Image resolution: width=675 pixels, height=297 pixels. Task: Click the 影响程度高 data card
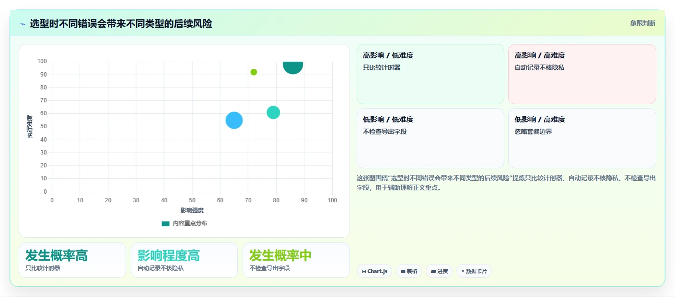tap(184, 260)
